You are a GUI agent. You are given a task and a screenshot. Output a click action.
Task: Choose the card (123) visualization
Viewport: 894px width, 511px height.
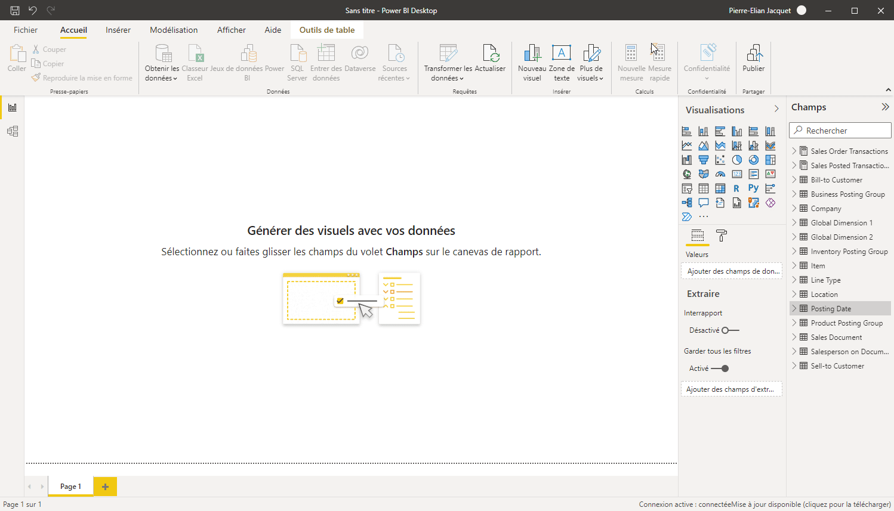[x=737, y=174]
